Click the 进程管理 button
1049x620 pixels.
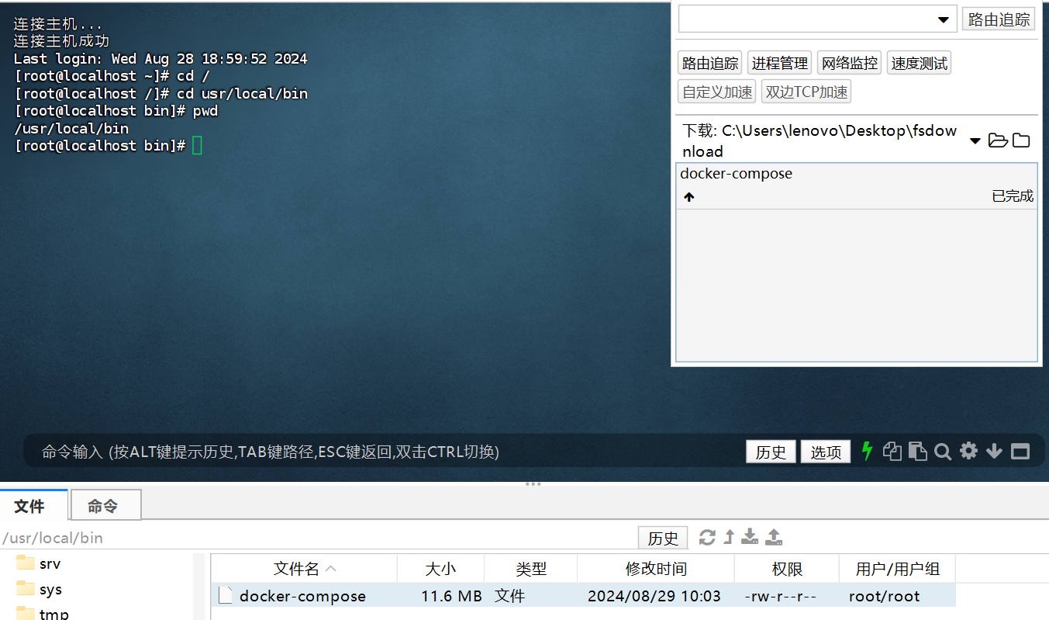click(x=778, y=62)
